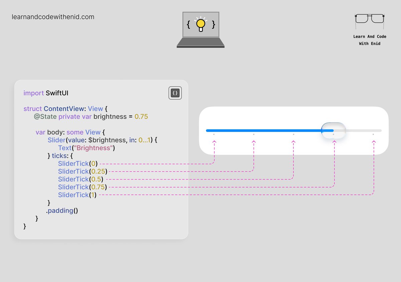
Task: Open learnandcodewithenid.com website link
Action: [53, 17]
